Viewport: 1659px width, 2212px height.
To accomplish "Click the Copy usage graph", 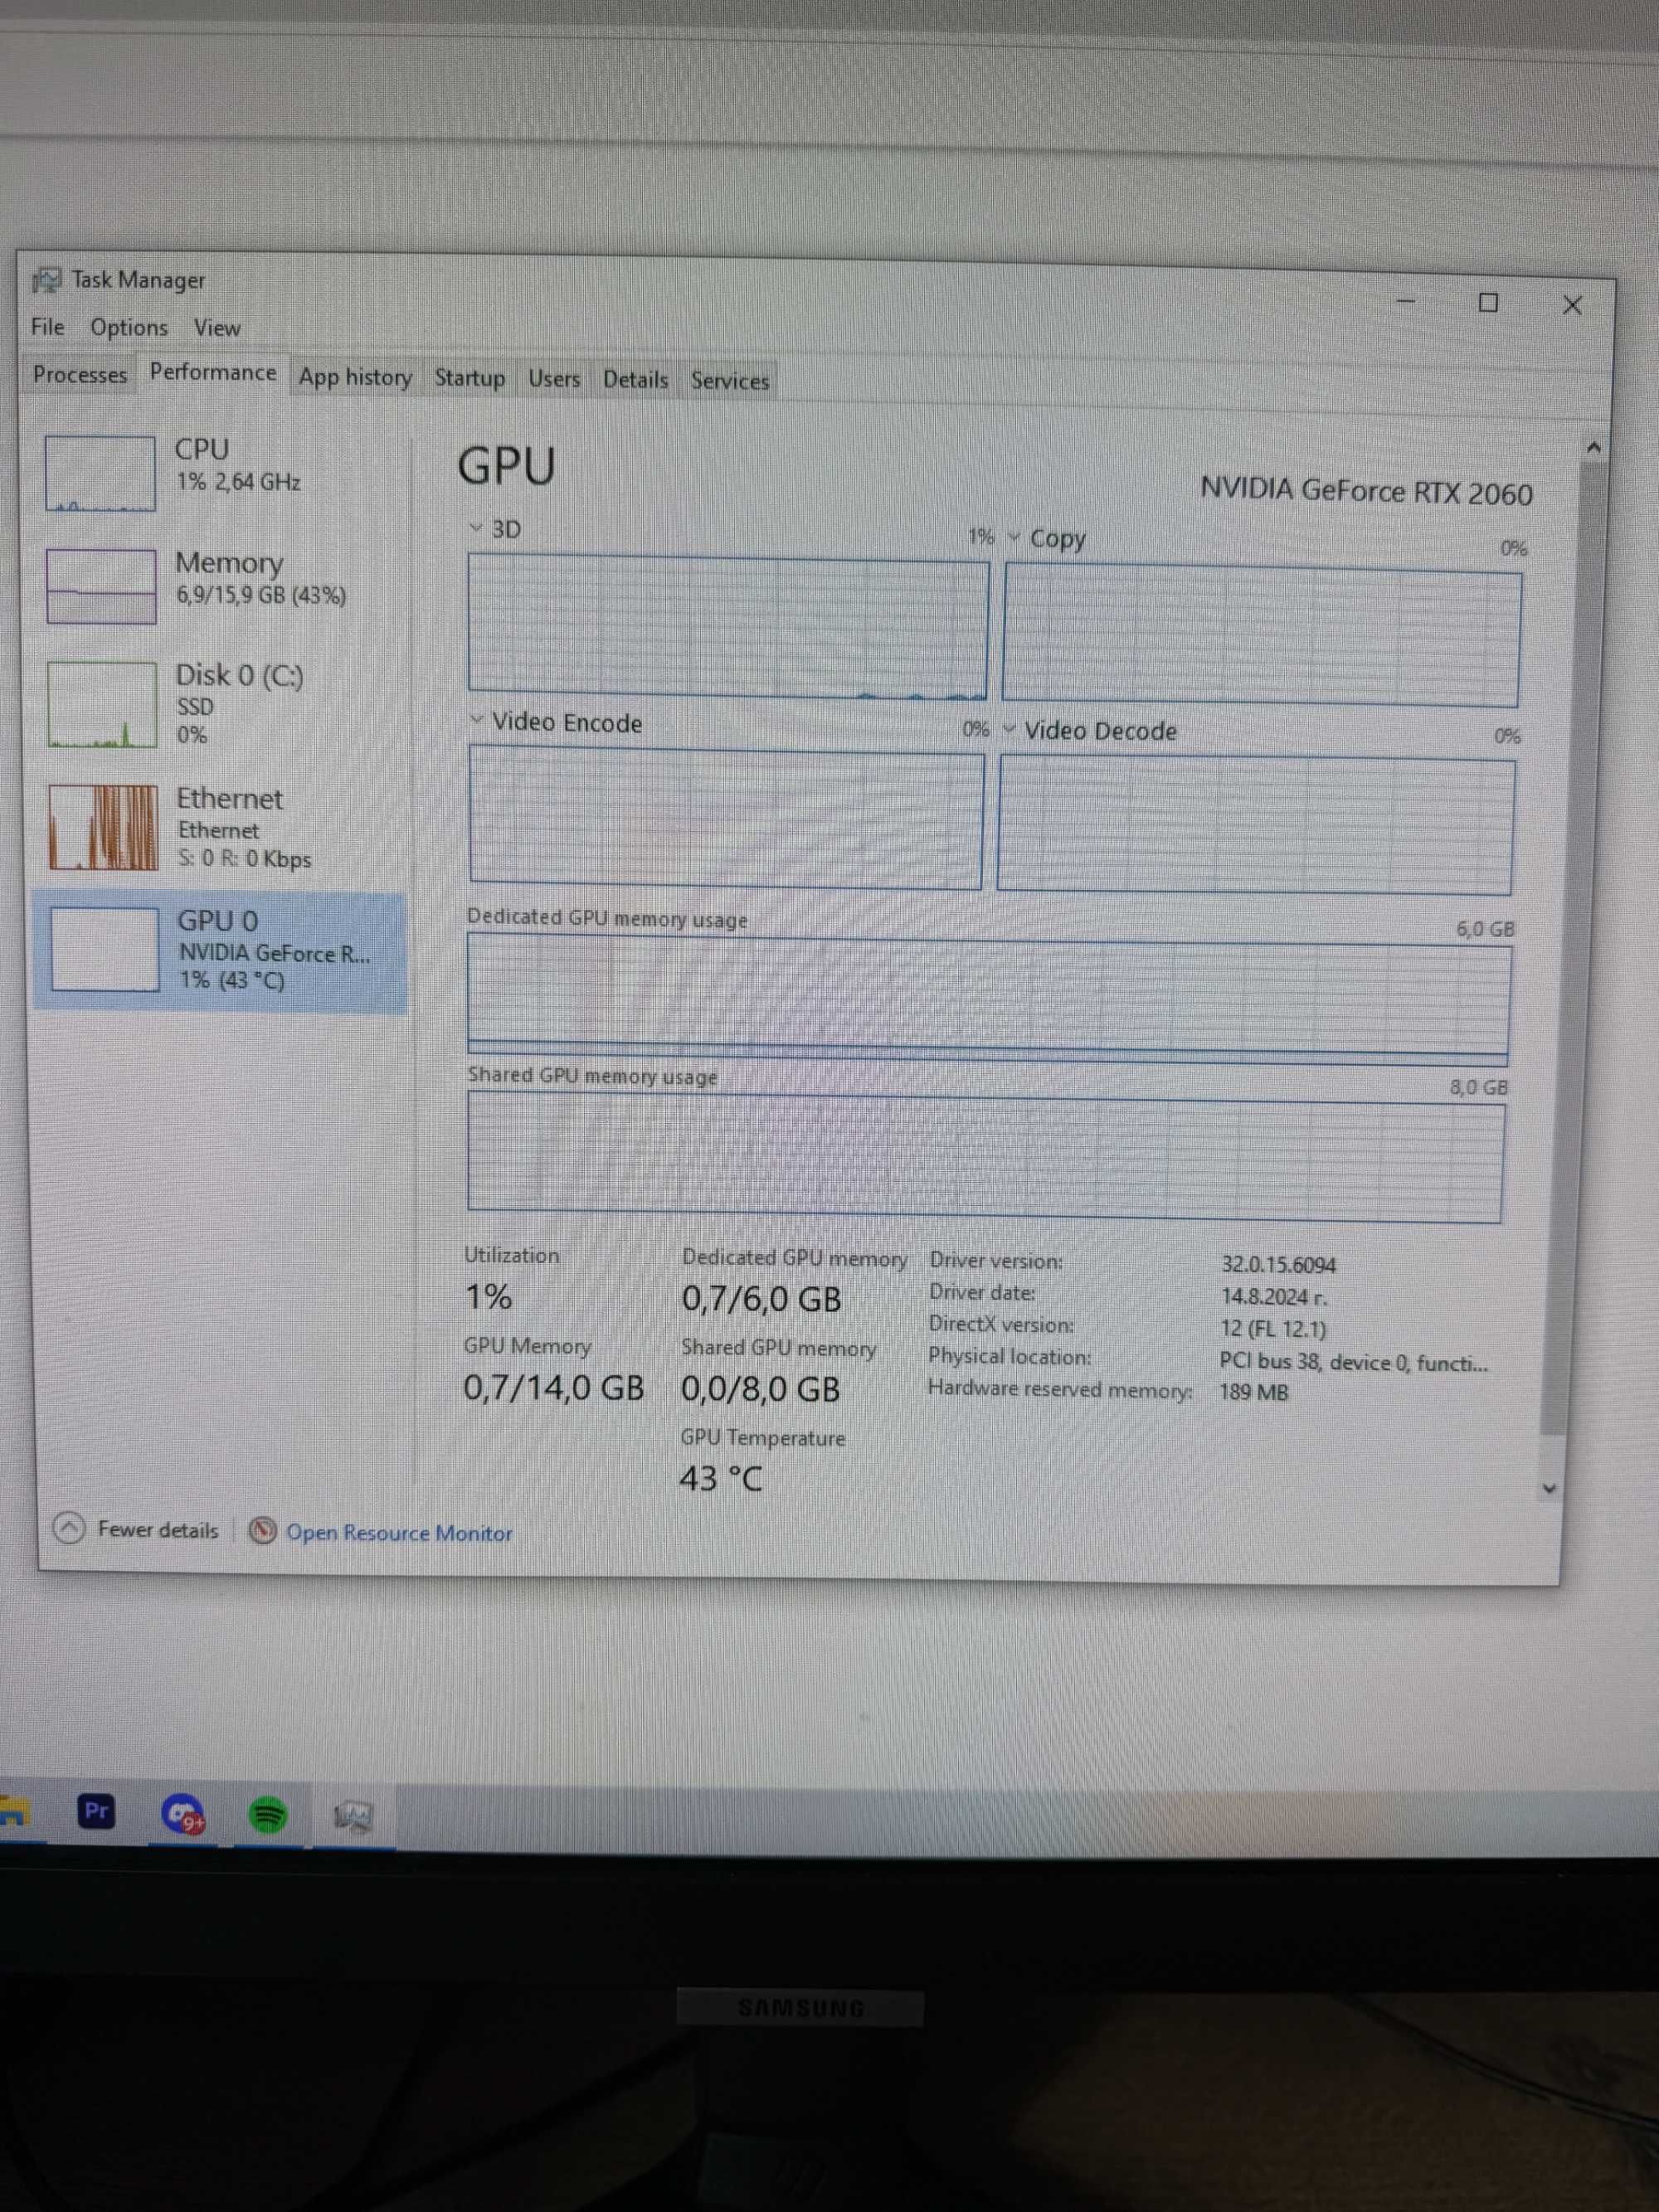I will click(1262, 636).
